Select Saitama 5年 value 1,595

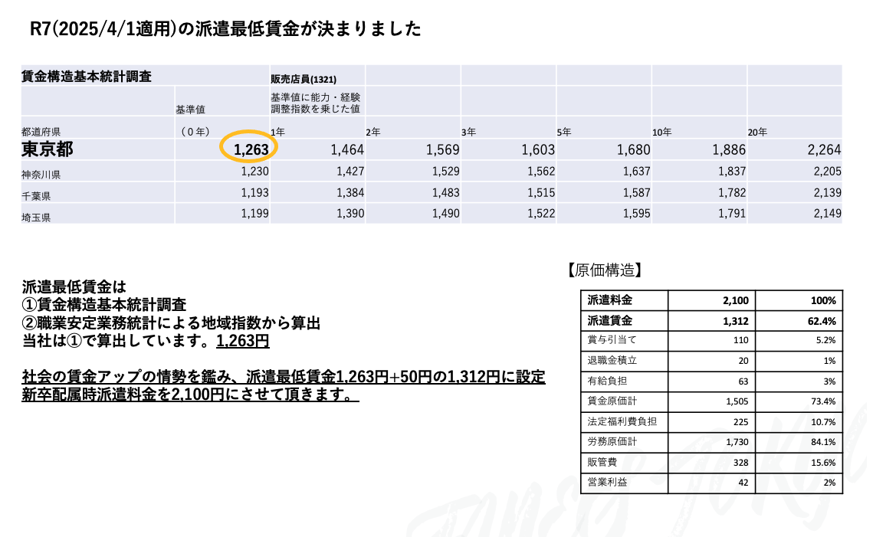636,213
